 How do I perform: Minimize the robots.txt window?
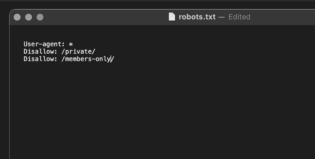[29, 17]
